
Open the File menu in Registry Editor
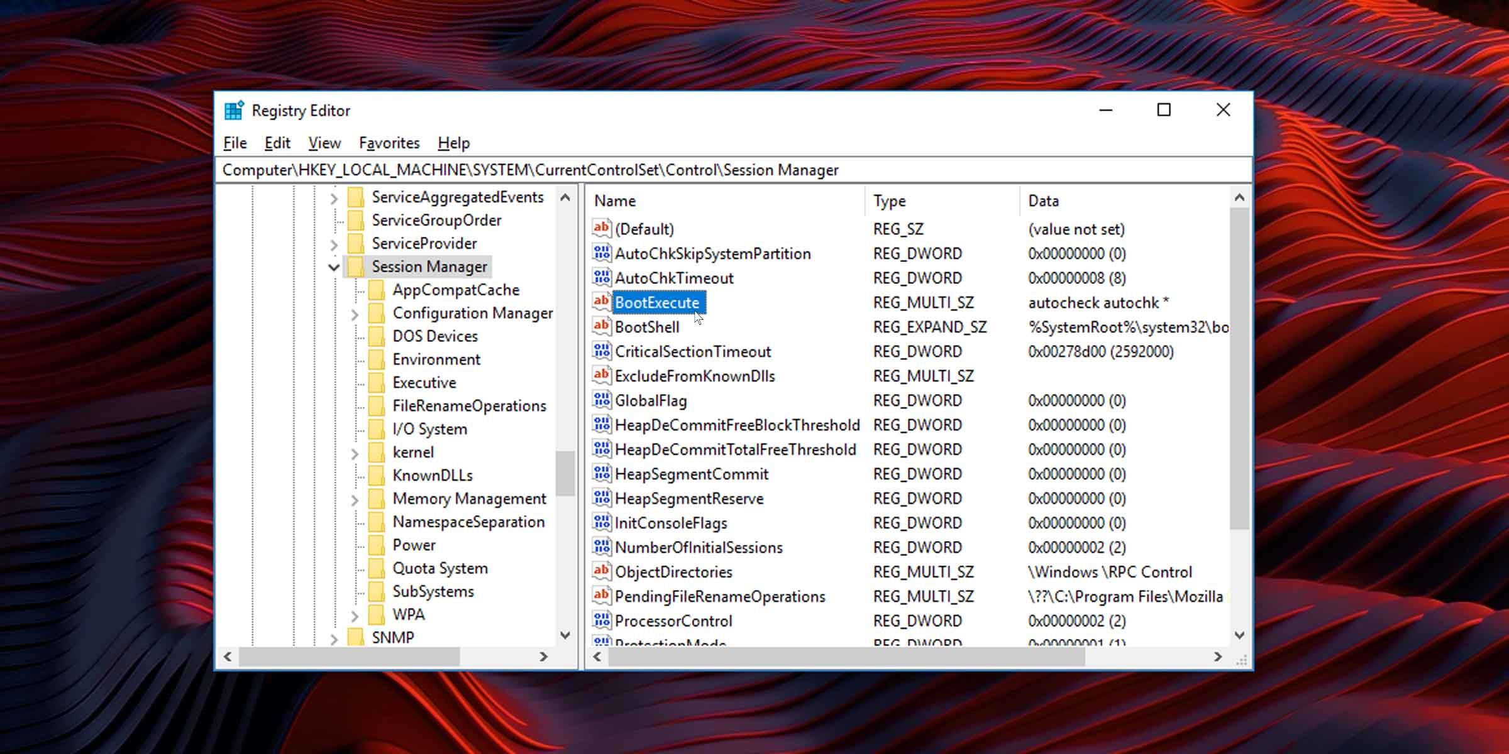click(x=234, y=143)
